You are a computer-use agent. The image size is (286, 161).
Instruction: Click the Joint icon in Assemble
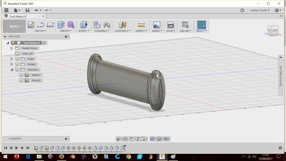click(x=107, y=25)
